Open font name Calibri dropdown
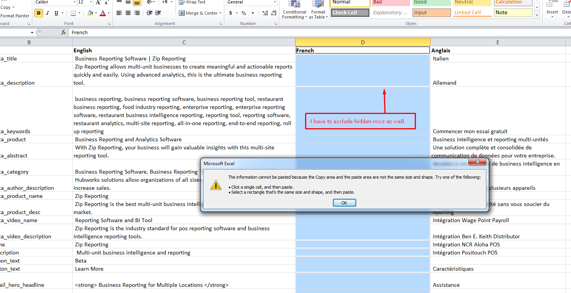Screen dimensions: 571x293 [74, 2]
